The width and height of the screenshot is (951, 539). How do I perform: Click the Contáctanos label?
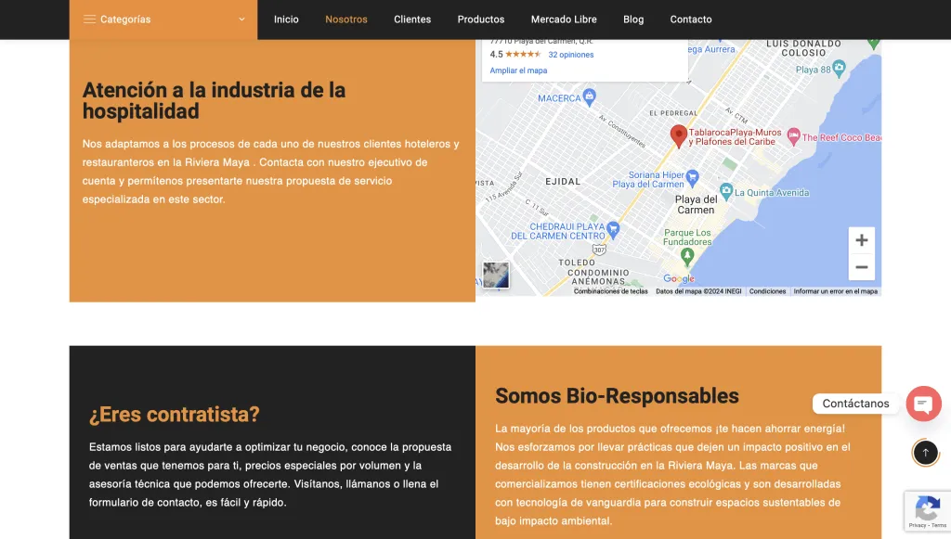pos(855,404)
